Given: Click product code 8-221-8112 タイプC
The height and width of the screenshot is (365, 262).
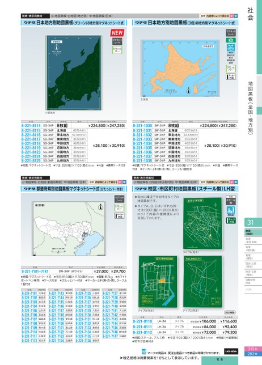Looking at the screenshot, I should coord(142,332).
